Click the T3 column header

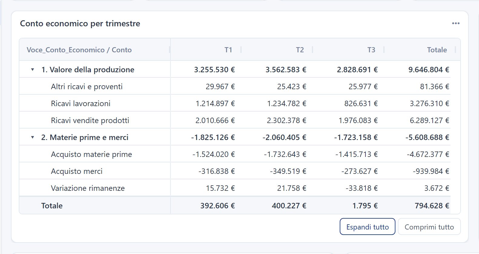371,50
